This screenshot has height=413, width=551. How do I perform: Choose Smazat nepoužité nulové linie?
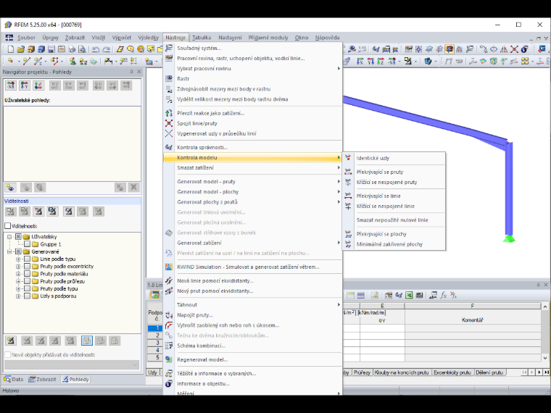392,220
